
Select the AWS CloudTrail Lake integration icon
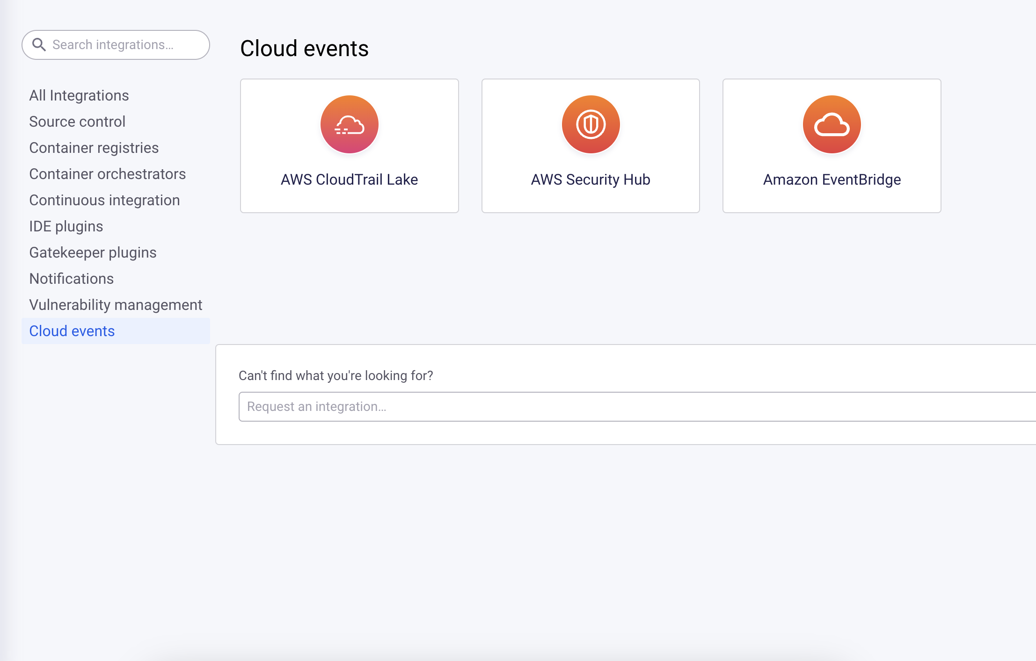350,124
